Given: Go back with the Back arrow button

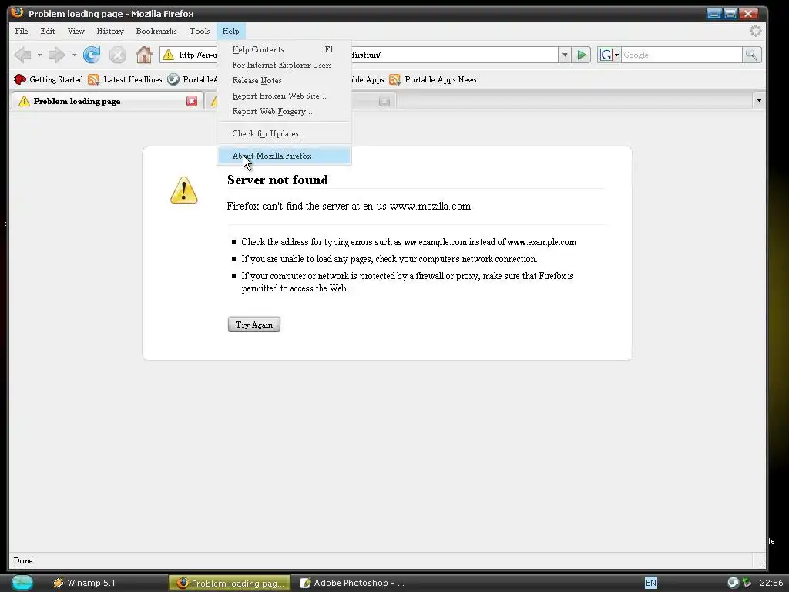Looking at the screenshot, I should pos(22,55).
